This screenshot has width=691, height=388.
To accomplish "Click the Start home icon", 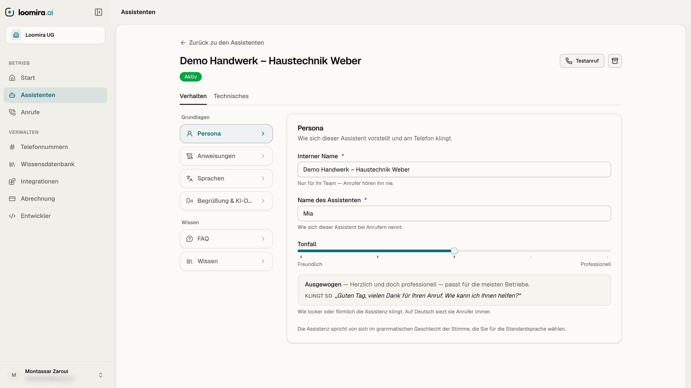I will (x=12, y=78).
